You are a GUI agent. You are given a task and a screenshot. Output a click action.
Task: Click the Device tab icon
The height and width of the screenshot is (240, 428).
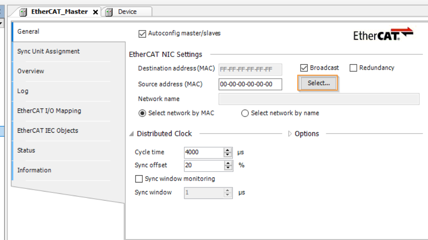tap(109, 12)
